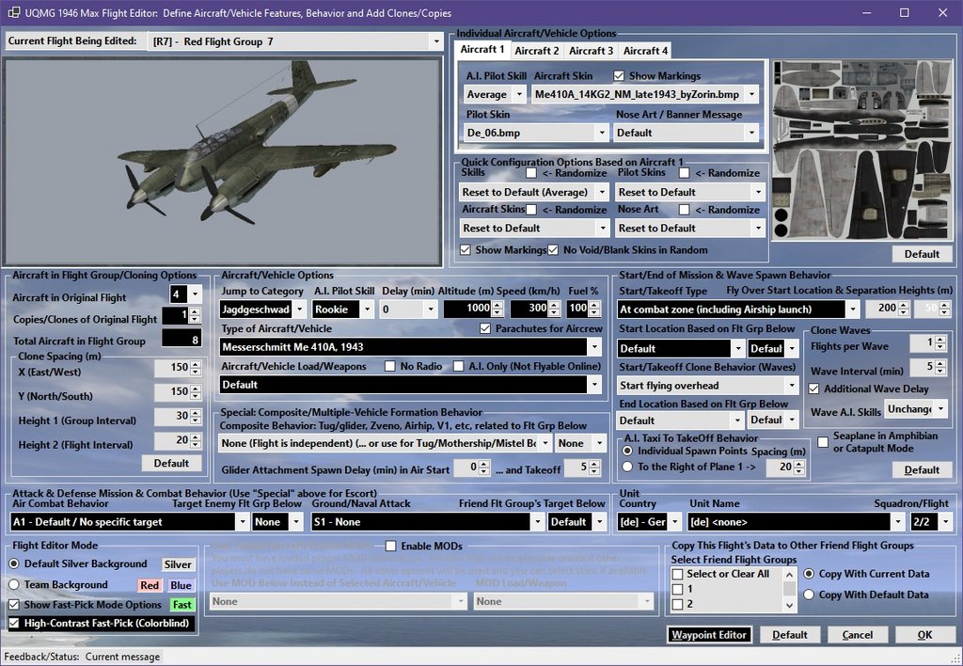Screen dimensions: 963x666
Task: Increase Altitude (m) stepper value
Action: [498, 306]
